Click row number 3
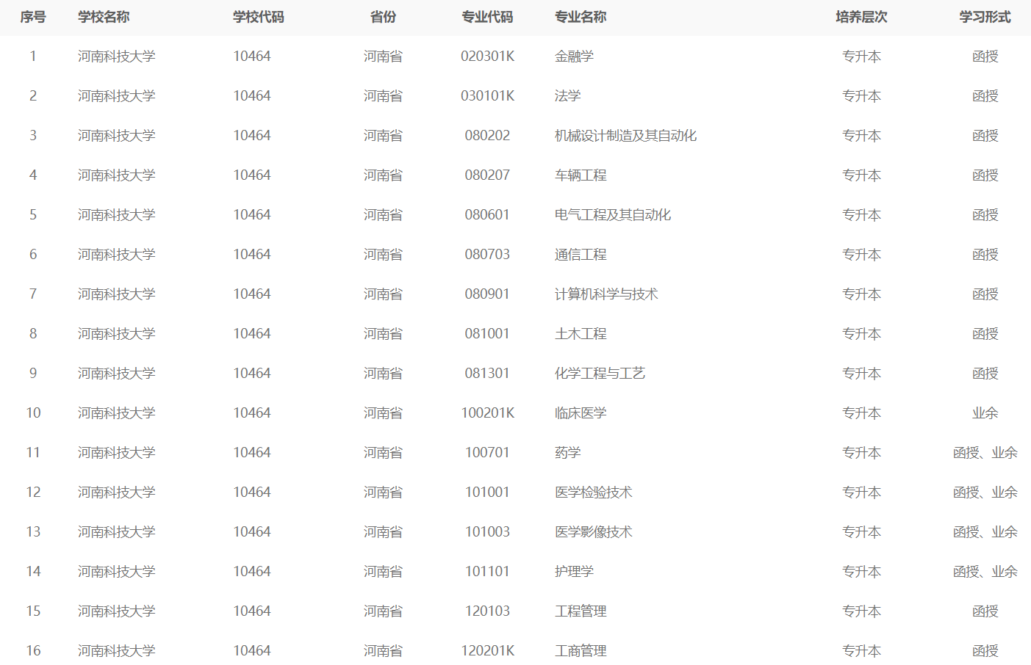The width and height of the screenshot is (1031, 665). pos(33,136)
